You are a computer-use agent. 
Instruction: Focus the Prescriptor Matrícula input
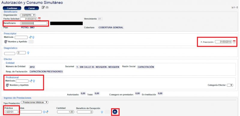(x=21, y=37)
